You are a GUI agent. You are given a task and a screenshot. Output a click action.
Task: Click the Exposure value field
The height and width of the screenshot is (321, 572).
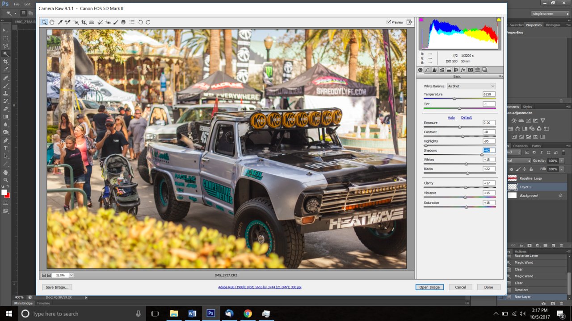point(489,123)
